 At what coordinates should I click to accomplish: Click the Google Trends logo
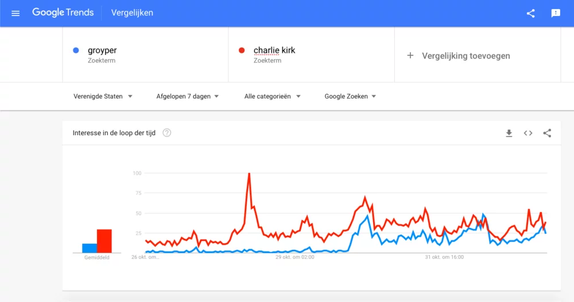(x=63, y=13)
